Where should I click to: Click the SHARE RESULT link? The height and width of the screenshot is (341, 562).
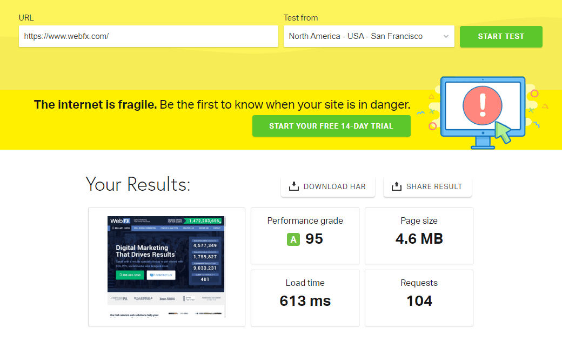coord(427,185)
